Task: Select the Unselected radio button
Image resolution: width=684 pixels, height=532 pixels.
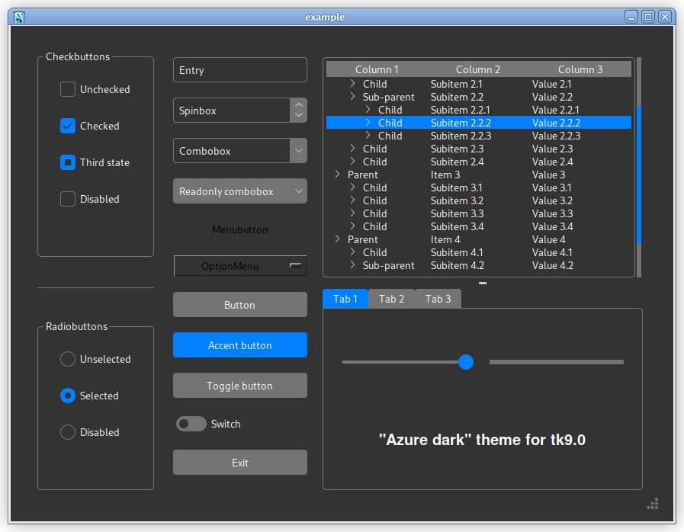Action: [68, 359]
